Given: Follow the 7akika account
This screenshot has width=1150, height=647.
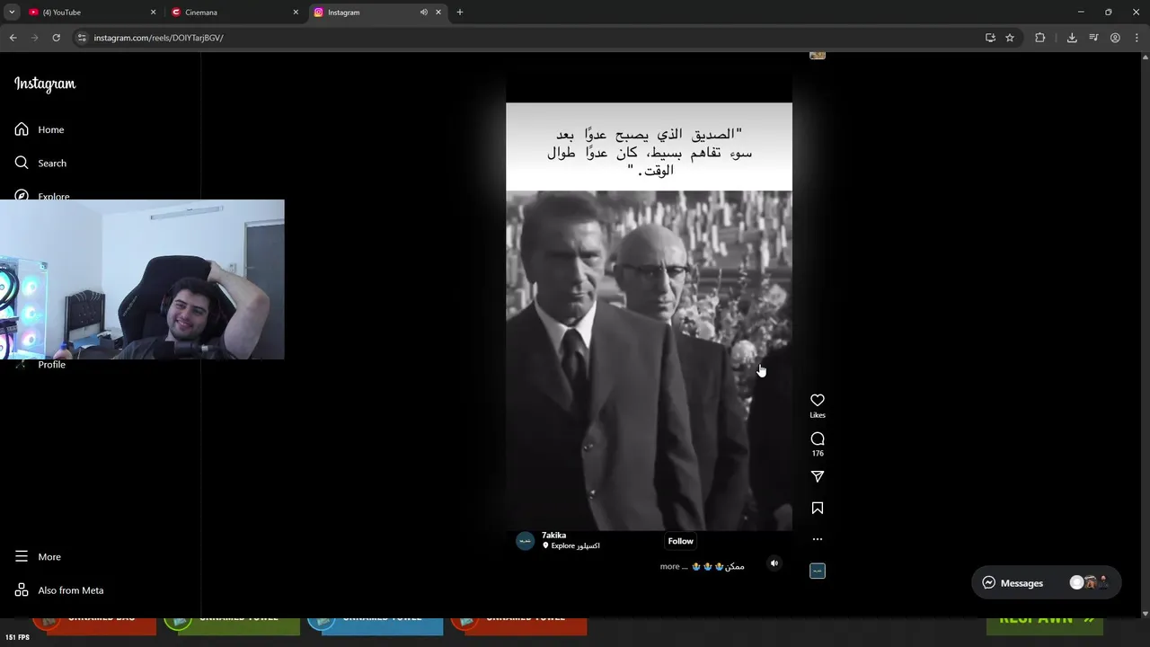Looking at the screenshot, I should [x=681, y=541].
